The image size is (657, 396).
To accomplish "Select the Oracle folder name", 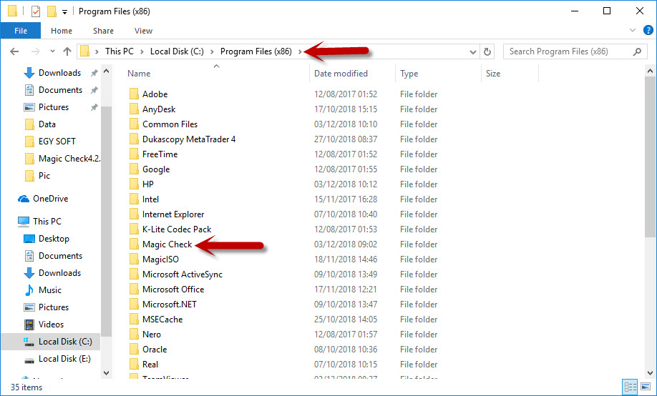I will (x=155, y=350).
